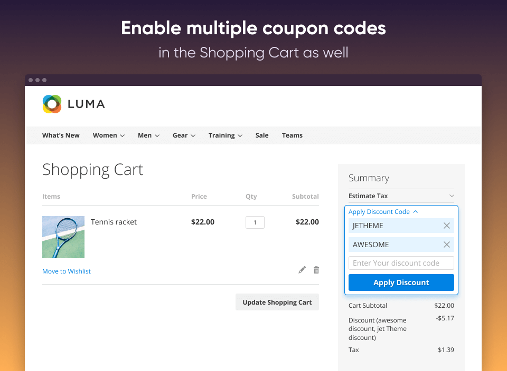Edit the Tennis racket with the pencil icon
507x371 pixels.
tap(302, 269)
